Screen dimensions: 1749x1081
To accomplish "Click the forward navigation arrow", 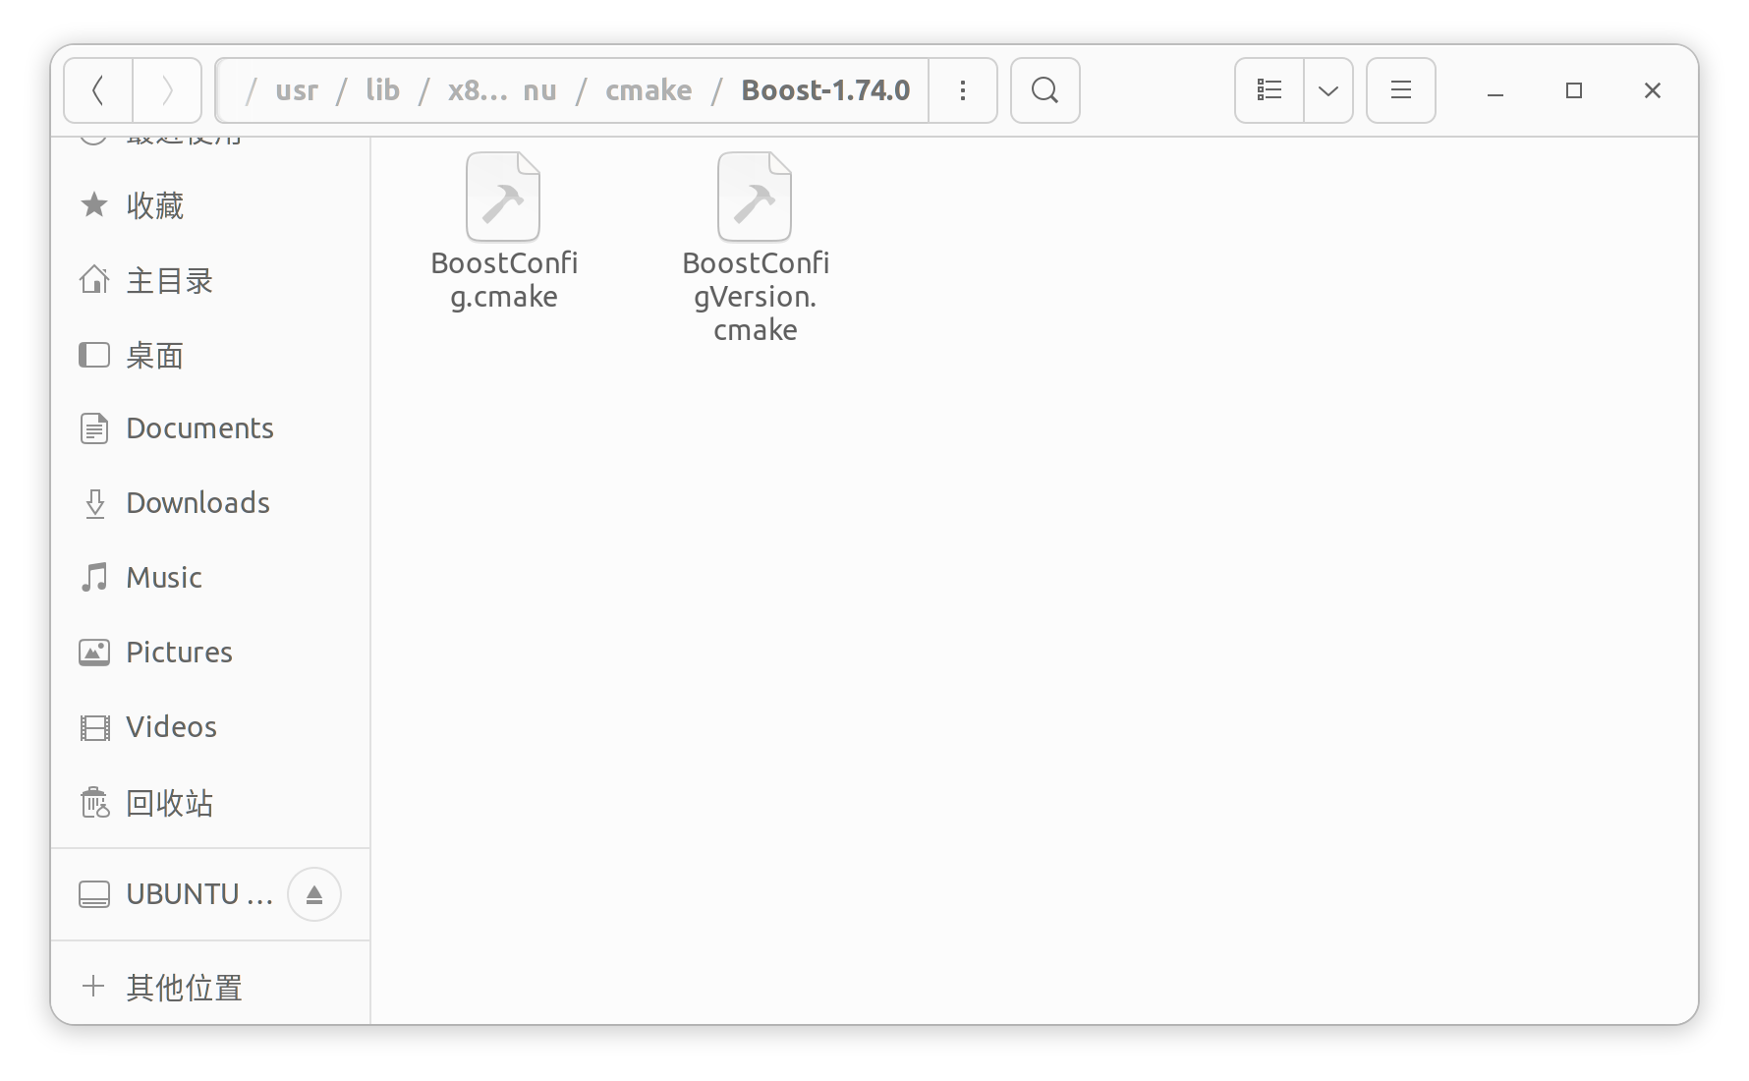I will (167, 90).
